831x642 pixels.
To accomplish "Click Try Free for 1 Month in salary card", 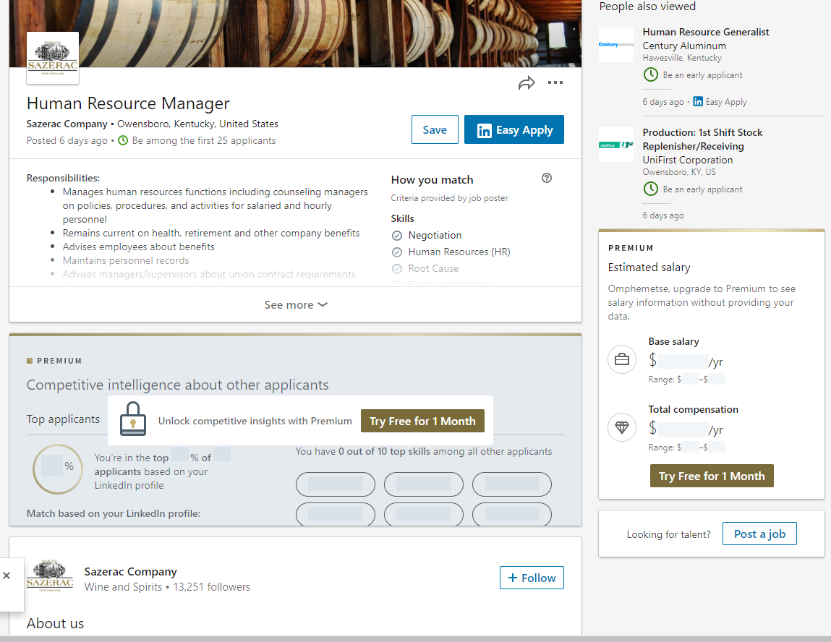I will 712,476.
